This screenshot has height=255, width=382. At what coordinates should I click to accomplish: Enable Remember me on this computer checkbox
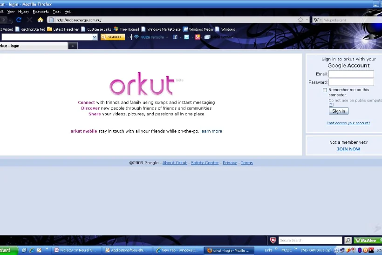tap(325, 90)
